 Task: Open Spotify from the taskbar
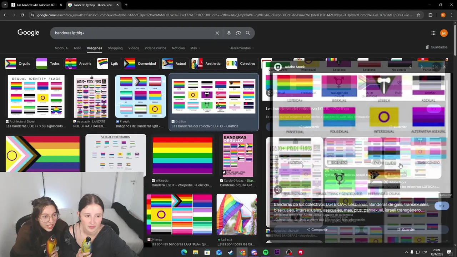click(x=266, y=252)
